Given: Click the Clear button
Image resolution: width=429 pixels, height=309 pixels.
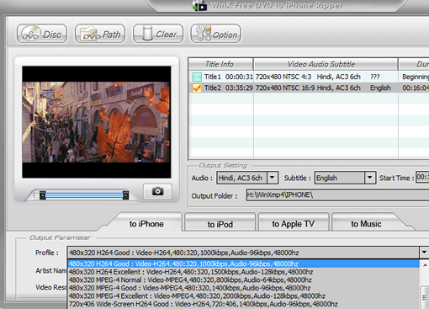Looking at the screenshot, I should pos(158,34).
